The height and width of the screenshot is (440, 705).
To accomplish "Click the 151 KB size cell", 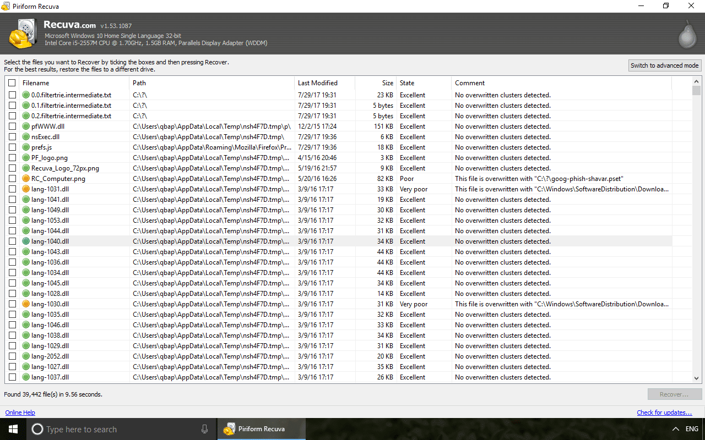I will 383,127.
